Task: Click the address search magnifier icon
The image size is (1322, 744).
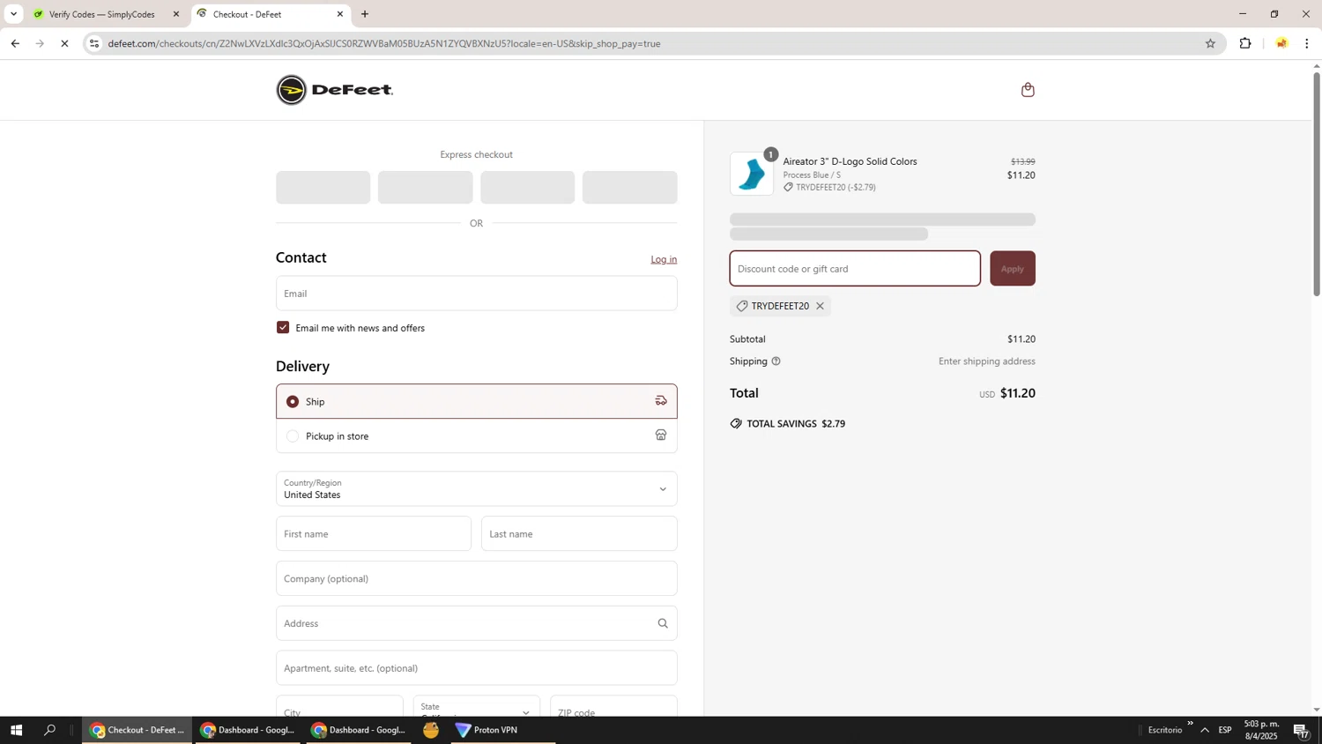Action: point(663,623)
